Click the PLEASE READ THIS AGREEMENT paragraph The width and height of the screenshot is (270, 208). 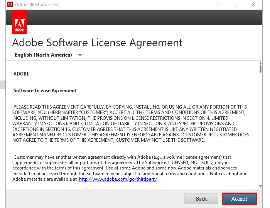click(131, 123)
